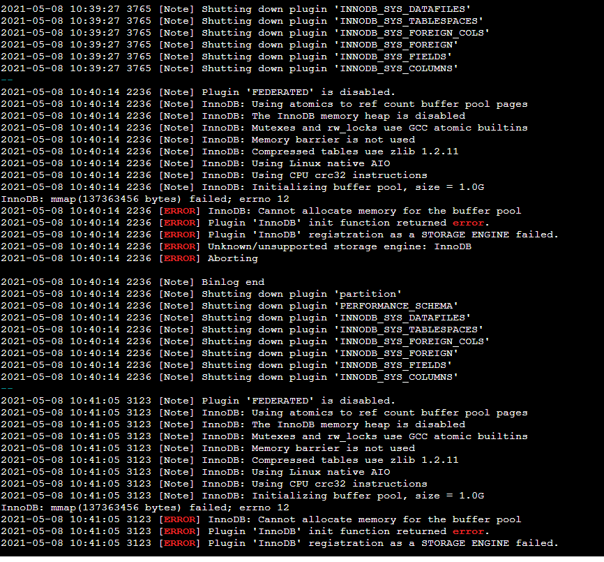Click the 'mmap(137363456 bytes) failed' line at 10:40:14

click(145, 199)
